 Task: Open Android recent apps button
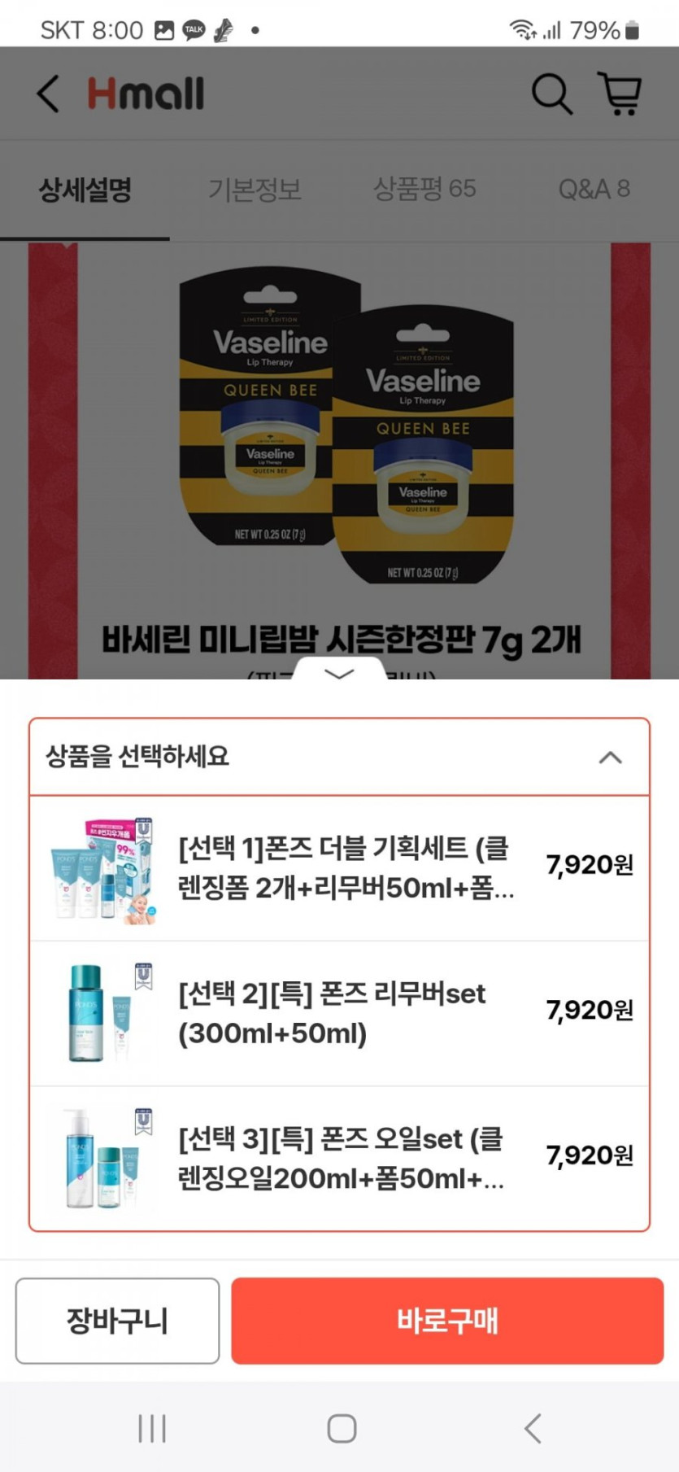(152, 1427)
